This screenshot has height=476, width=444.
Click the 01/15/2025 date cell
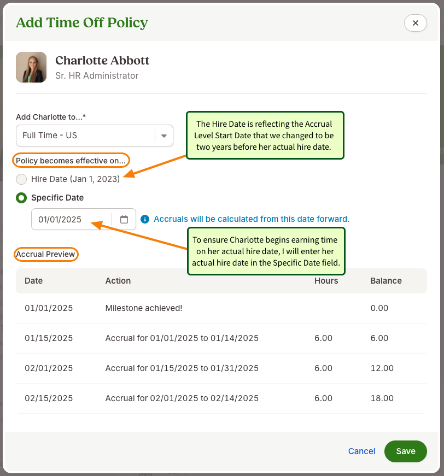[49, 338]
